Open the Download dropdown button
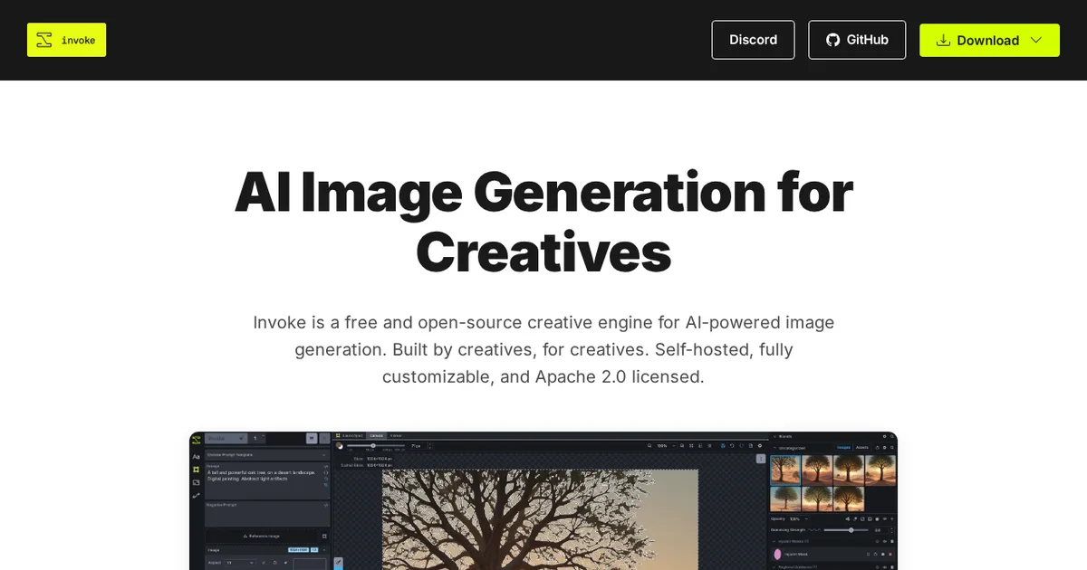This screenshot has height=570, width=1087. coord(989,40)
